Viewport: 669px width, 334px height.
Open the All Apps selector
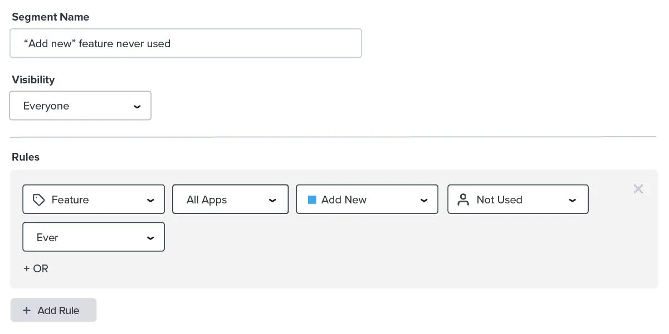point(230,200)
